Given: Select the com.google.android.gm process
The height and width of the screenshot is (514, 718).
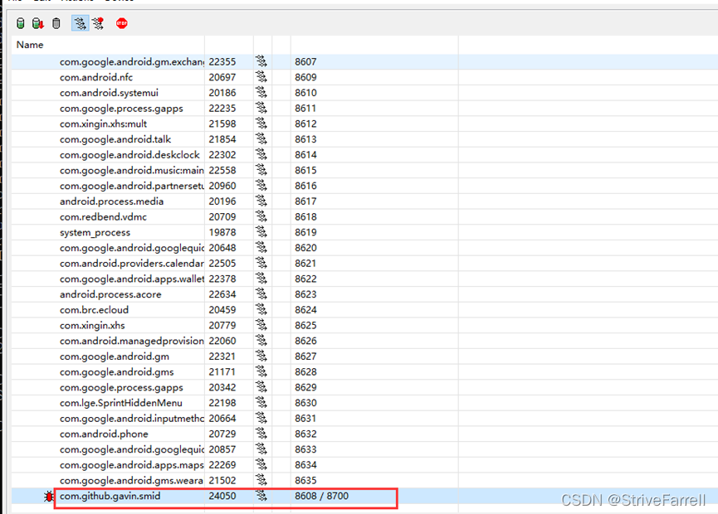Looking at the screenshot, I should (x=115, y=356).
